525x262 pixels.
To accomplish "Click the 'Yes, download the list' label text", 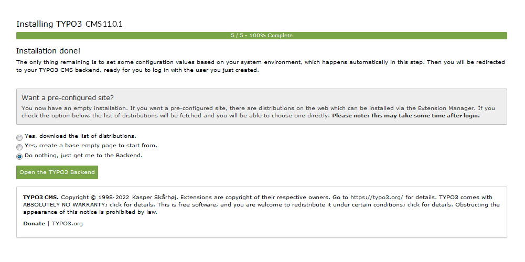I will (80, 136).
